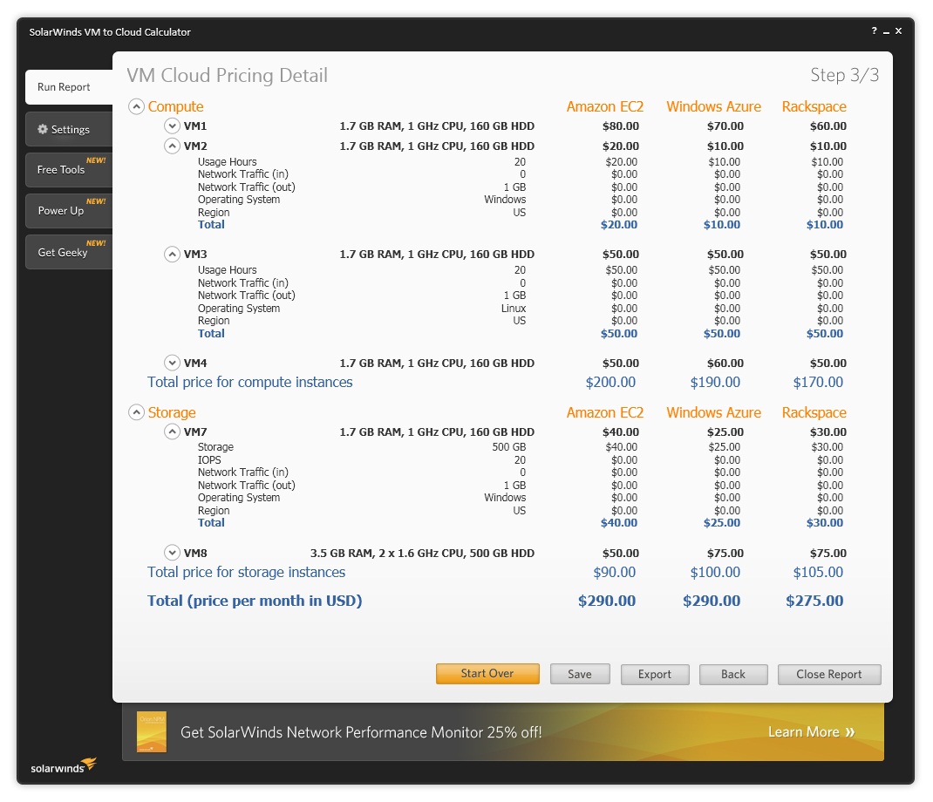This screenshot has height=802, width=933.
Task: Export the report
Action: pos(655,673)
